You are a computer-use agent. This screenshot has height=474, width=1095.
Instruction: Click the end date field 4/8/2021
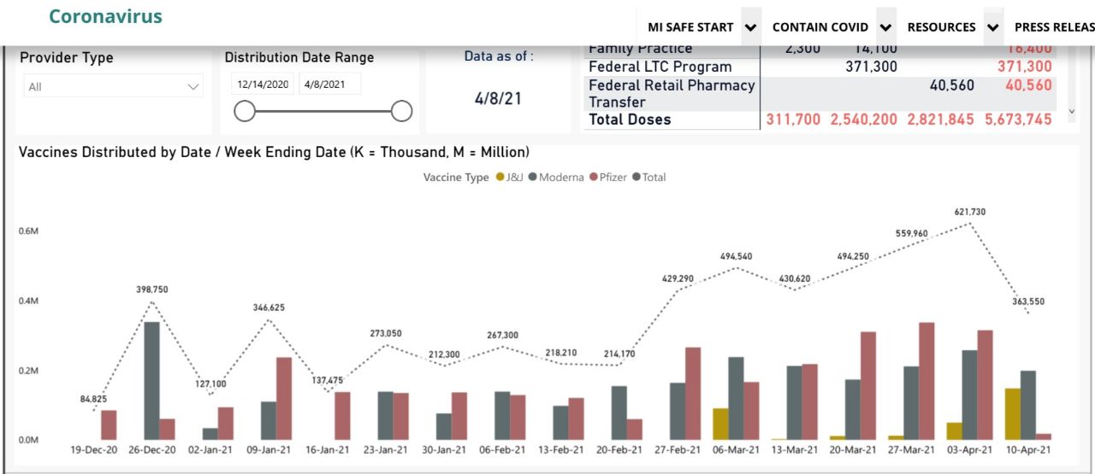pyautogui.click(x=328, y=84)
